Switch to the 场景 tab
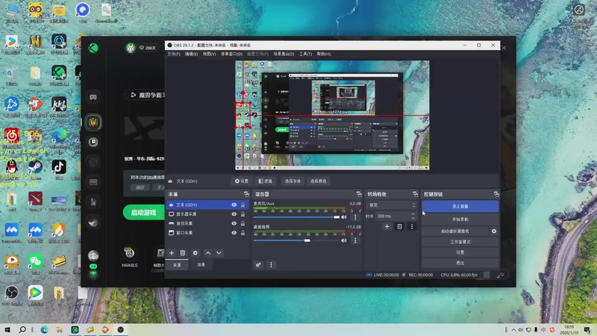 pos(201,265)
